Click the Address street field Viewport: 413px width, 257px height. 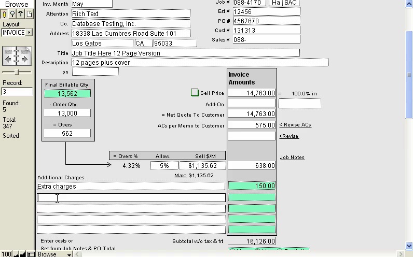click(131, 33)
